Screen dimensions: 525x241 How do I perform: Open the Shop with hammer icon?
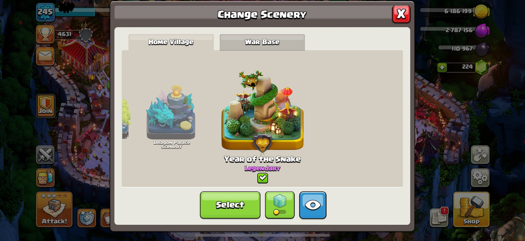[x=471, y=209]
